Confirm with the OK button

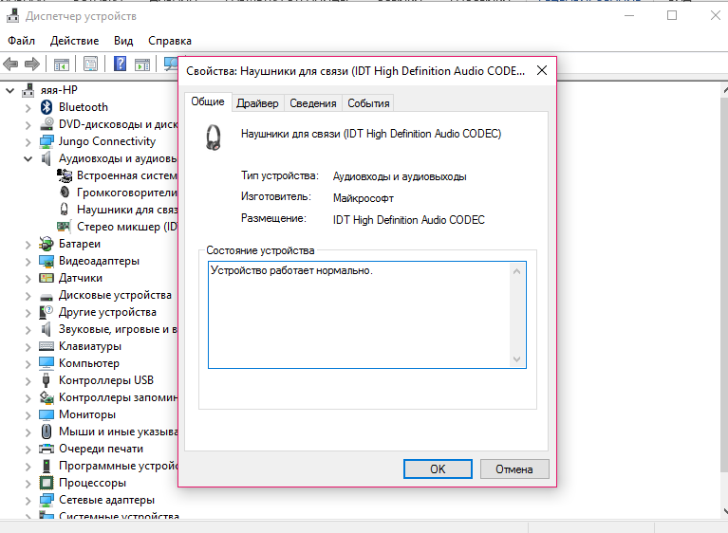(438, 469)
